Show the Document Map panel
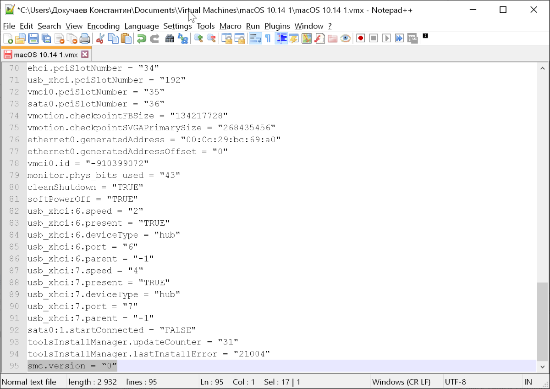 tap(307, 39)
